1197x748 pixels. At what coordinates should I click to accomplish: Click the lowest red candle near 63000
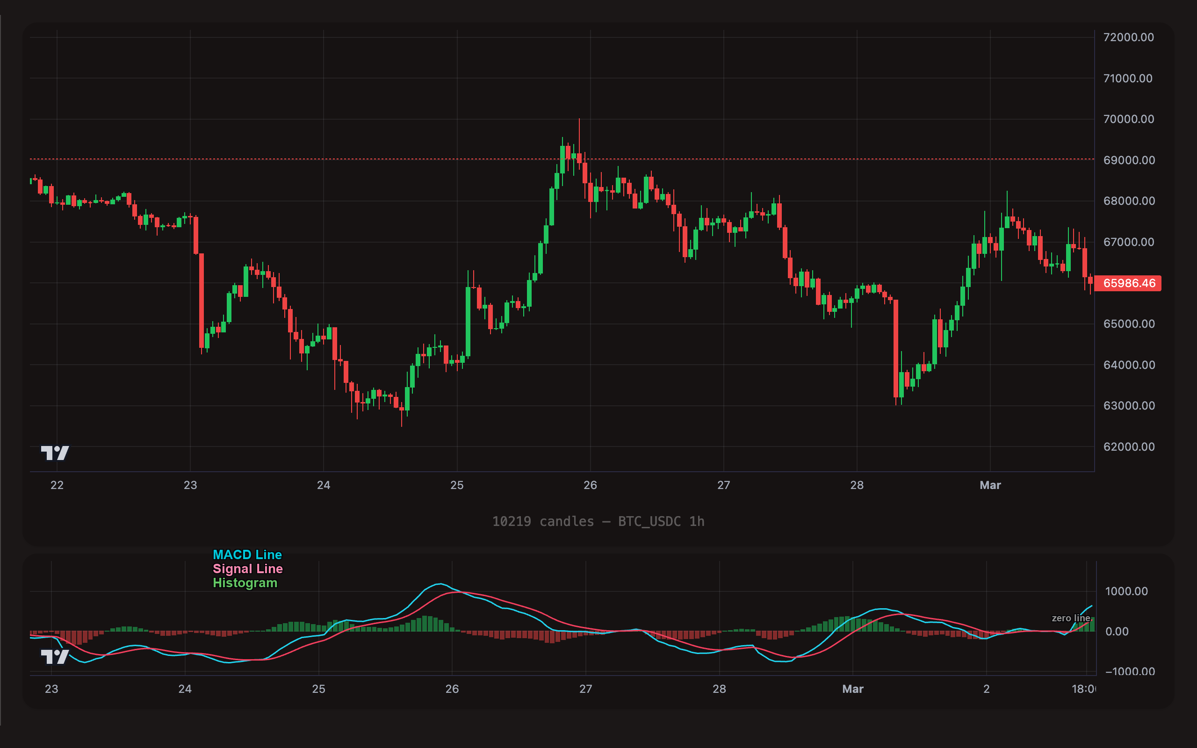[x=403, y=408]
